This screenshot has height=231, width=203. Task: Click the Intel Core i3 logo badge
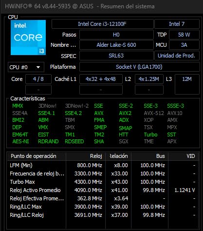tap(28, 38)
